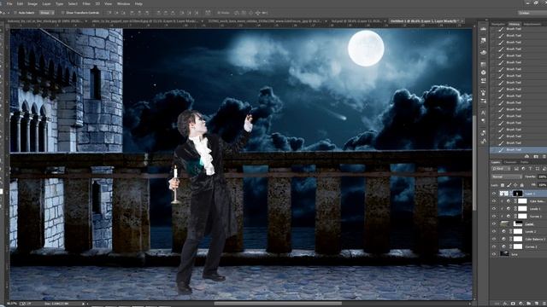547x307 pixels.
Task: Open the Opacity value dropdown in Layers panel
Action: coord(542,177)
